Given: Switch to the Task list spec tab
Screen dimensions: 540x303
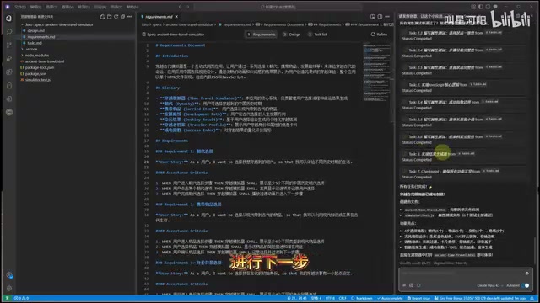Looking at the screenshot, I should pyautogui.click(x=317, y=35).
